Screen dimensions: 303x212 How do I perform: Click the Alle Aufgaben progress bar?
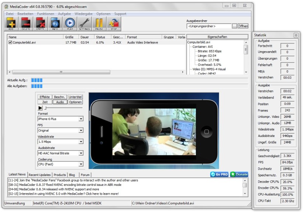(140, 86)
